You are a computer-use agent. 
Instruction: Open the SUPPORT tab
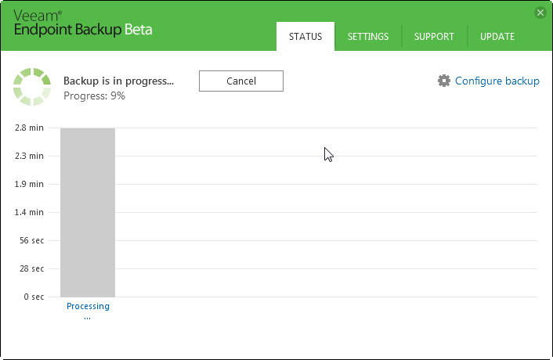[x=434, y=37]
